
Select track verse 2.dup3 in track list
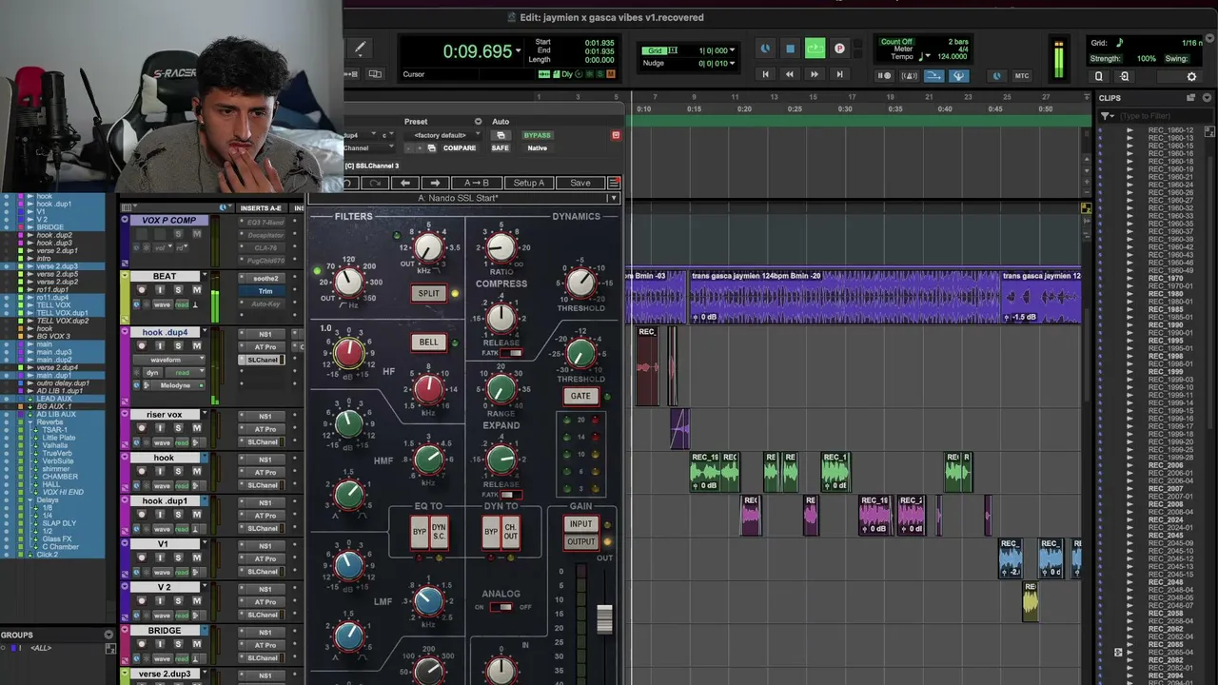57,266
